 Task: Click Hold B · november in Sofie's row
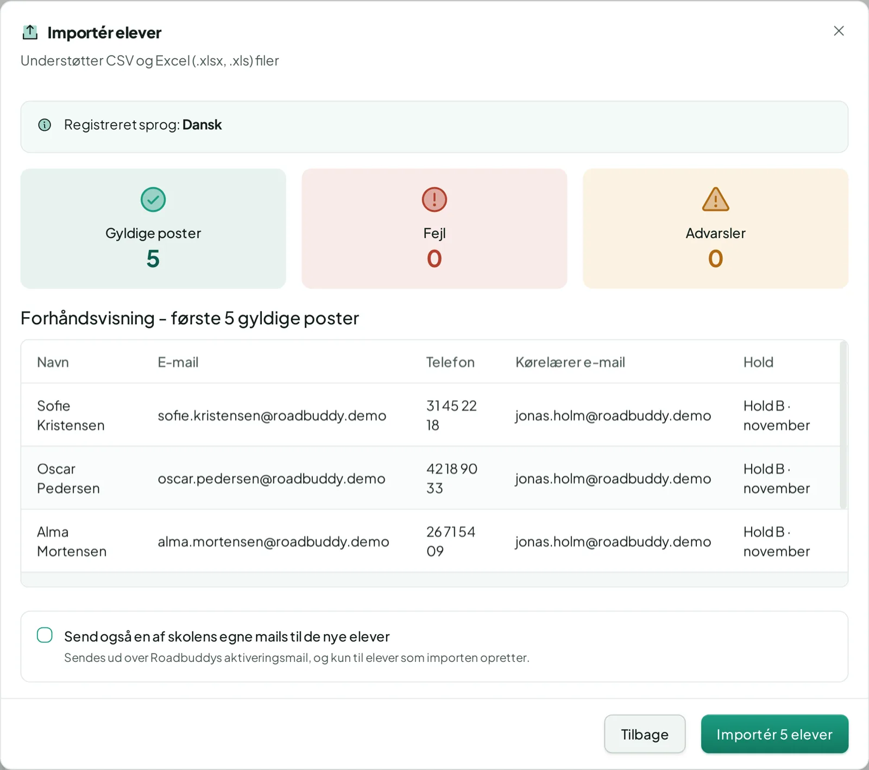pos(777,415)
